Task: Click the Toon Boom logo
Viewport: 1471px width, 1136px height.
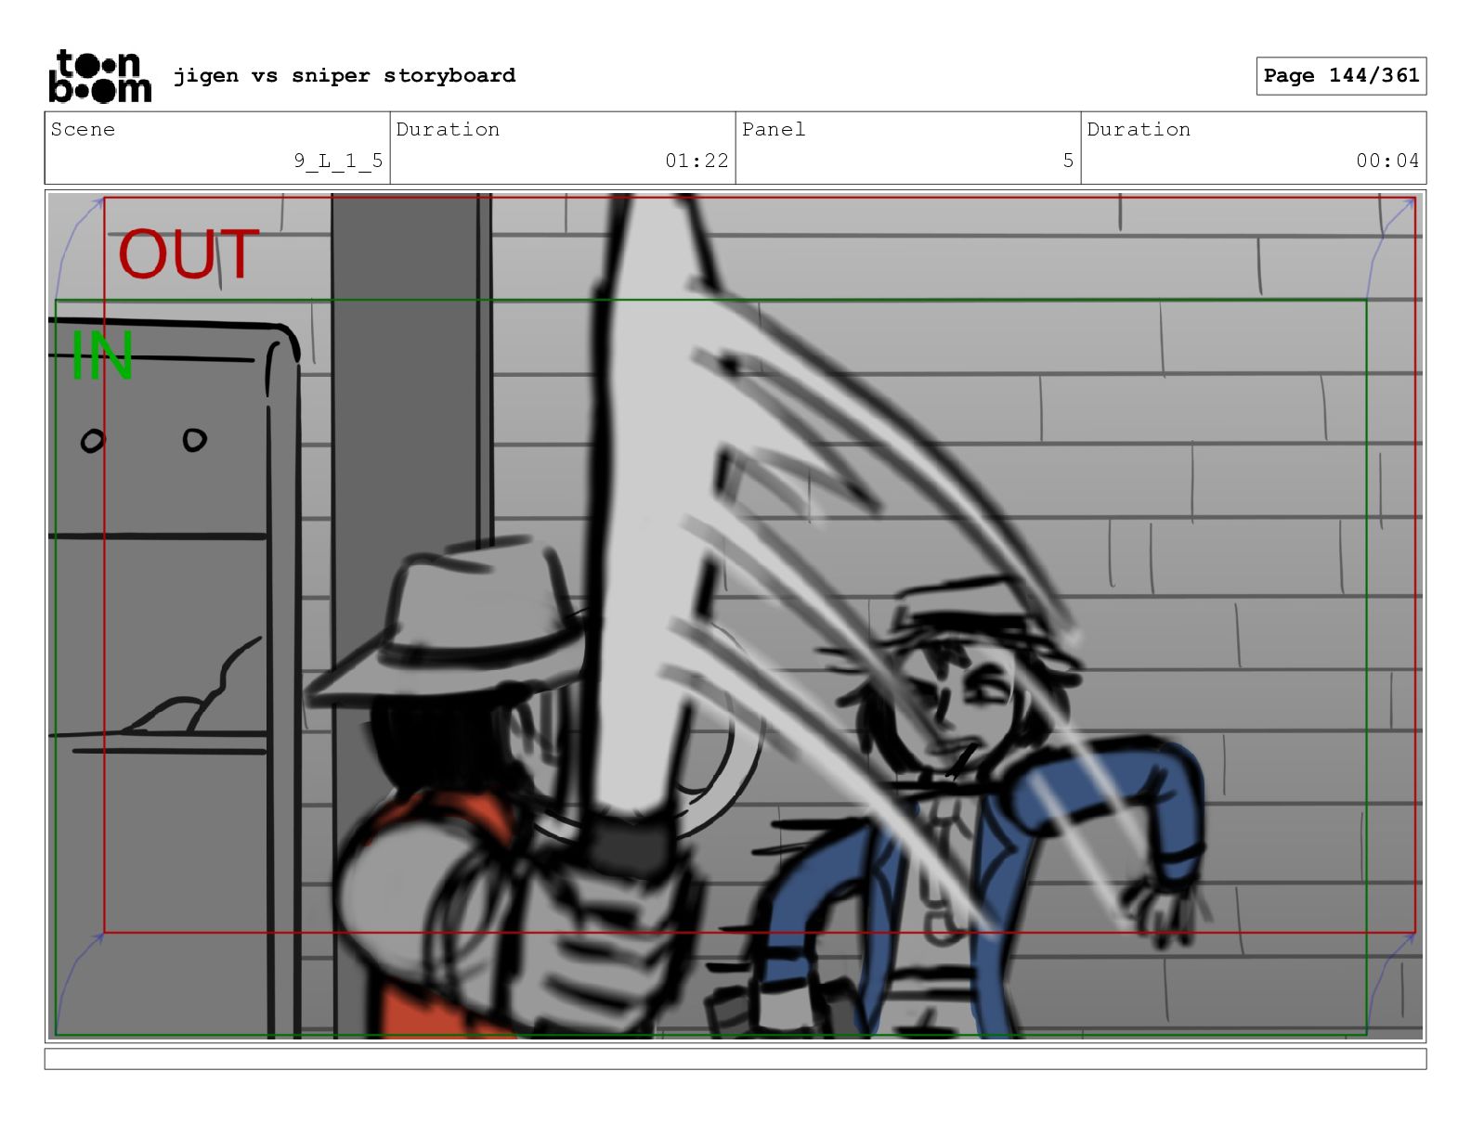Action: pos(99,75)
